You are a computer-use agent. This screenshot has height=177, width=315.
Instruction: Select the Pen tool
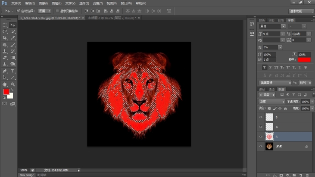(x=5, y=71)
